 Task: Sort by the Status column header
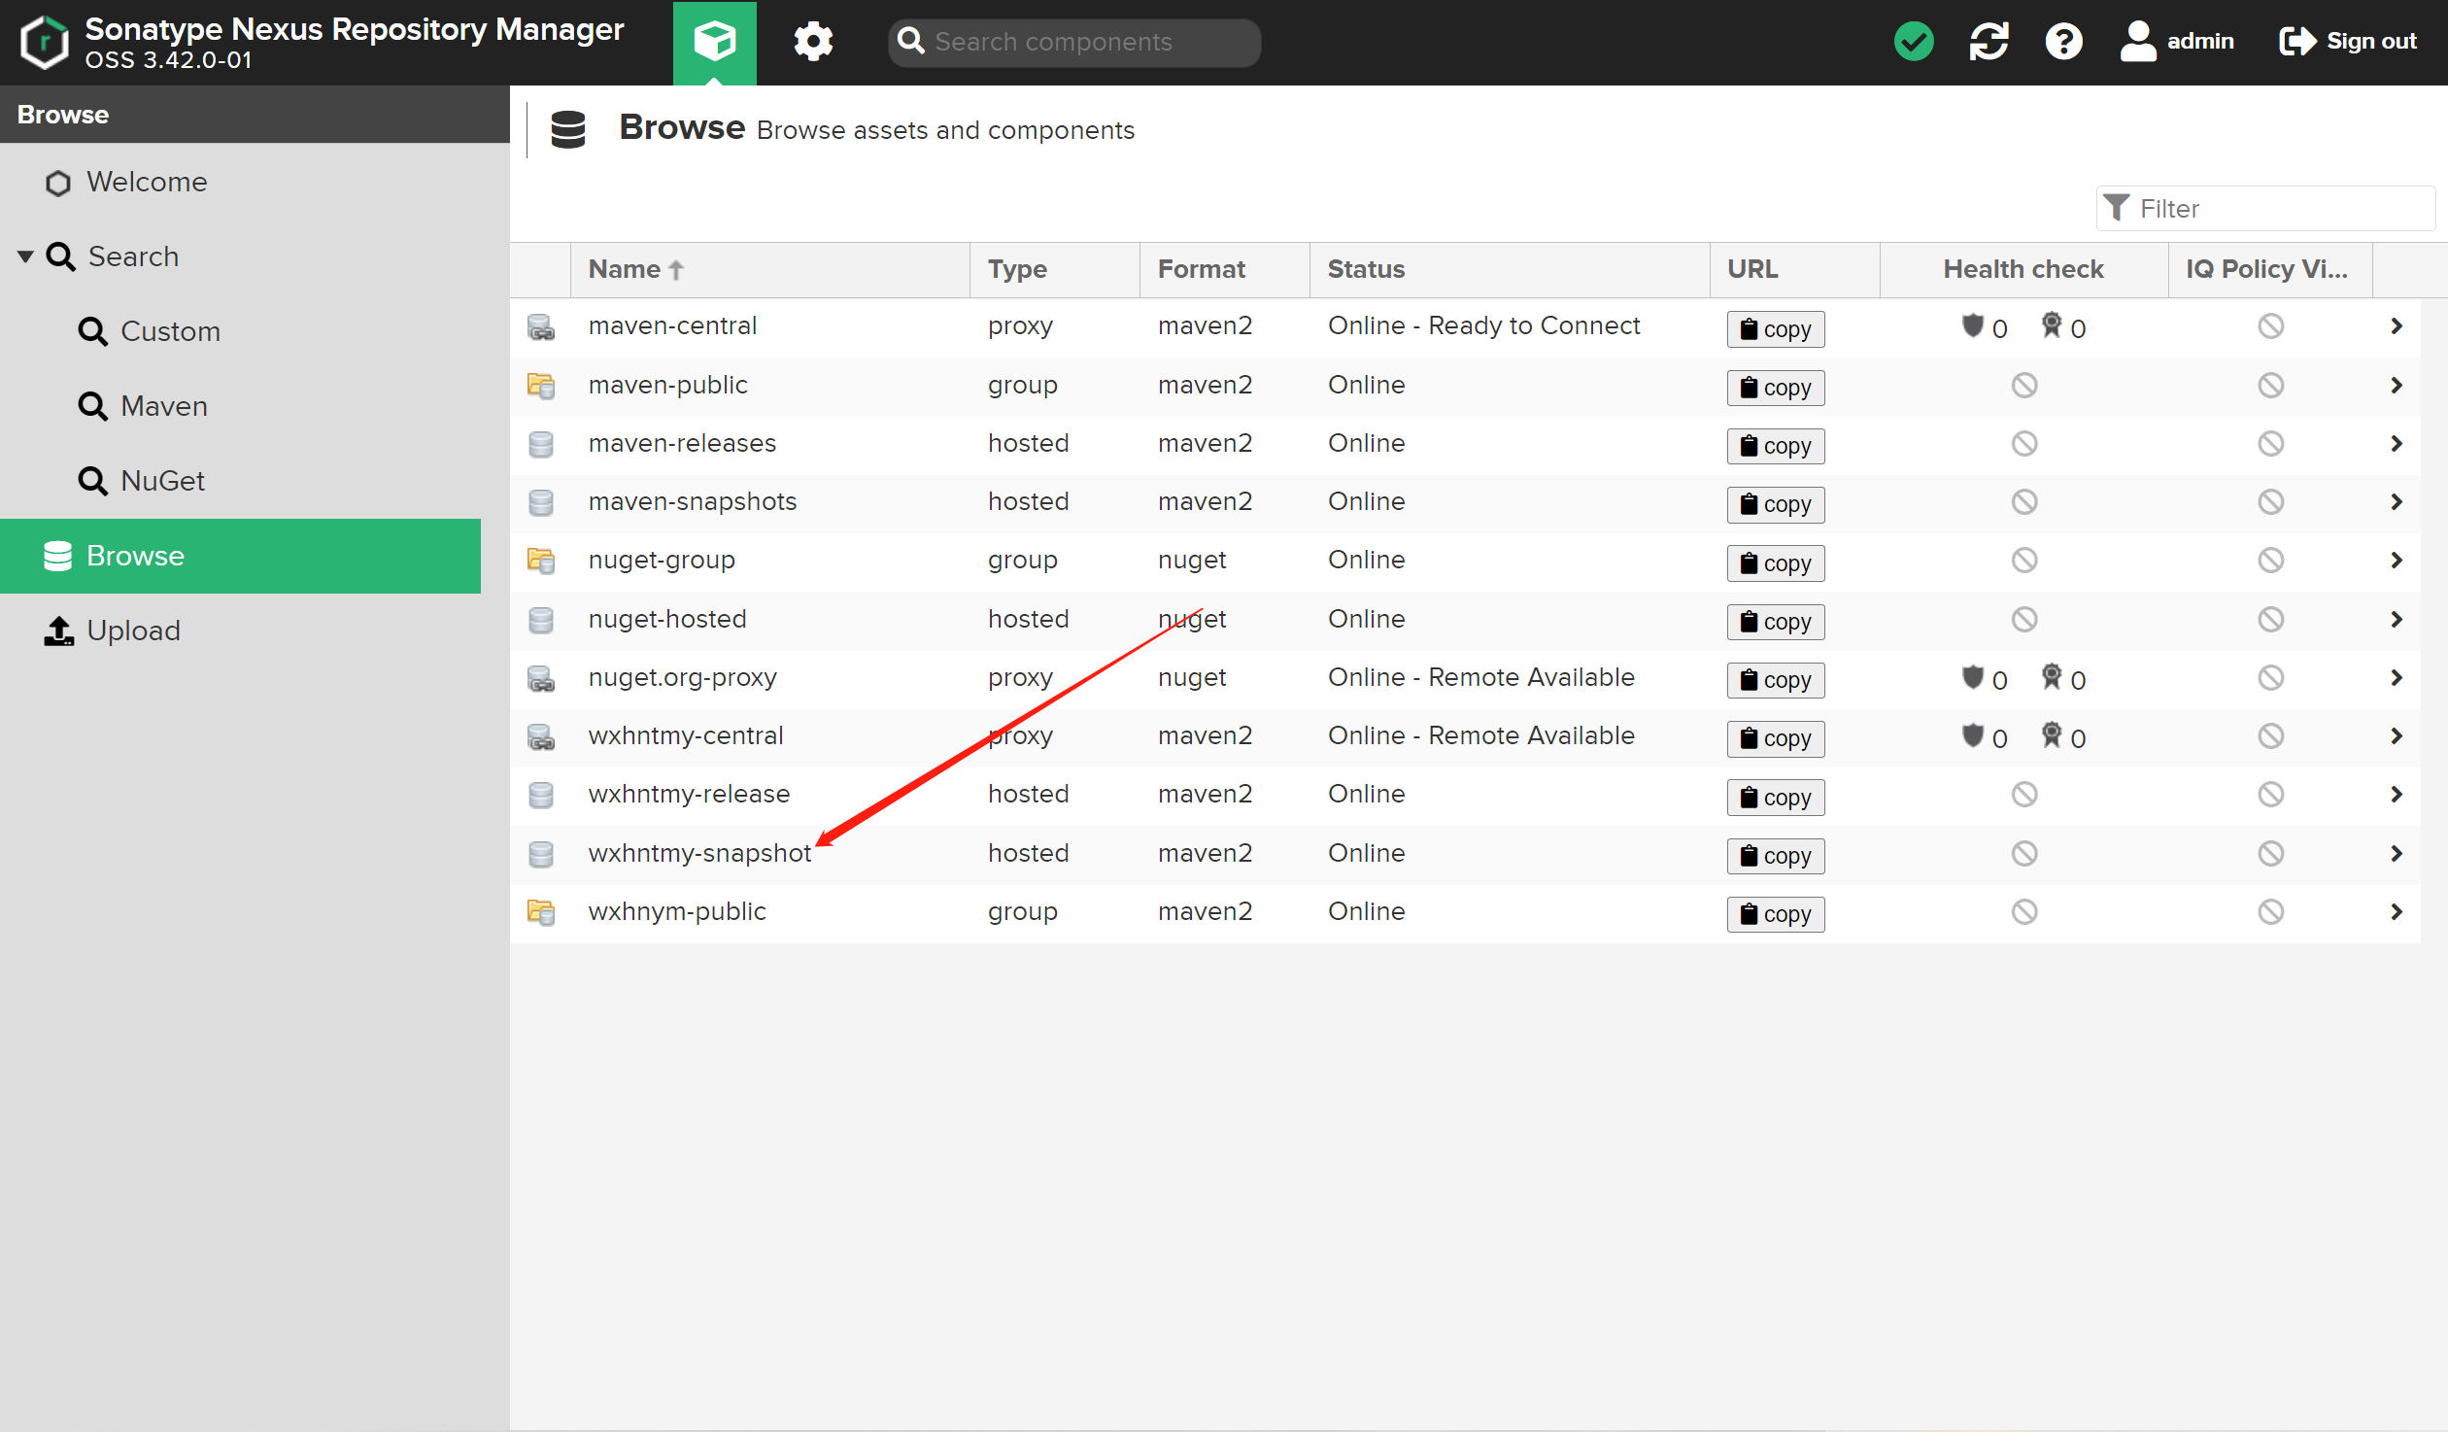click(x=1510, y=269)
